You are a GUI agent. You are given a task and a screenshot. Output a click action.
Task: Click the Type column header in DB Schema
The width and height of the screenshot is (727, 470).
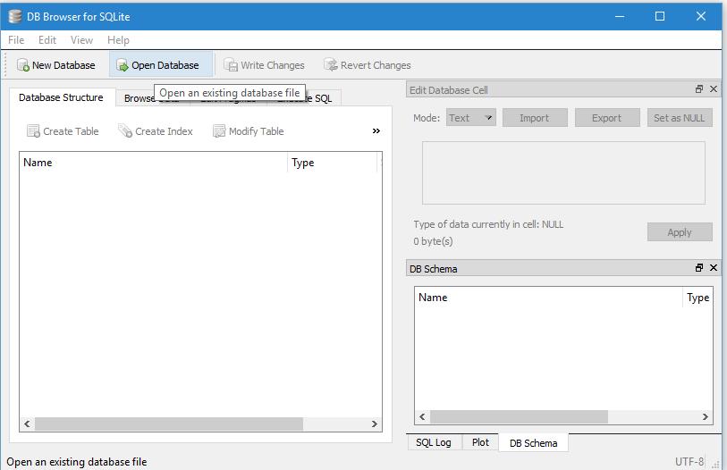click(x=697, y=298)
